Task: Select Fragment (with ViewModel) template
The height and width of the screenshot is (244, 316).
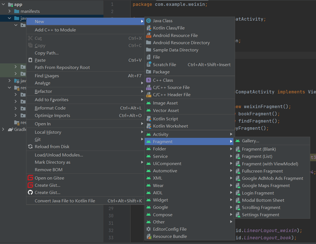Action: coord(271,164)
